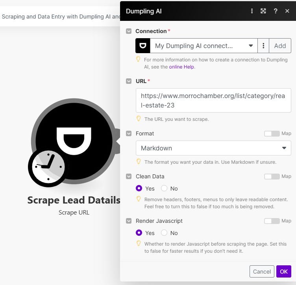Open the My Dumpling AI connection dropdown
Image resolution: width=296 pixels, height=285 pixels.
click(203, 46)
